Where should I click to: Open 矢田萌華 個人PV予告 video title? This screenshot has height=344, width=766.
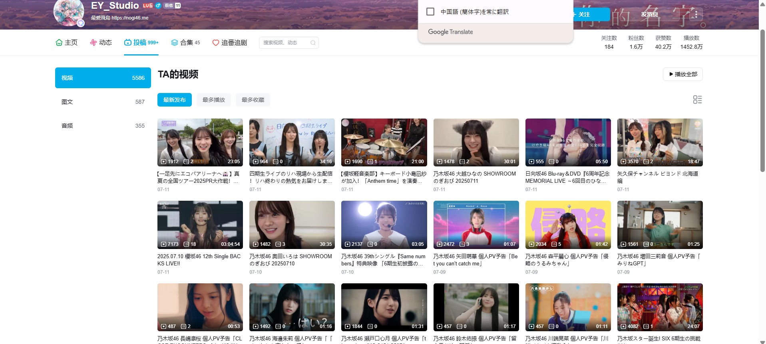click(476, 260)
